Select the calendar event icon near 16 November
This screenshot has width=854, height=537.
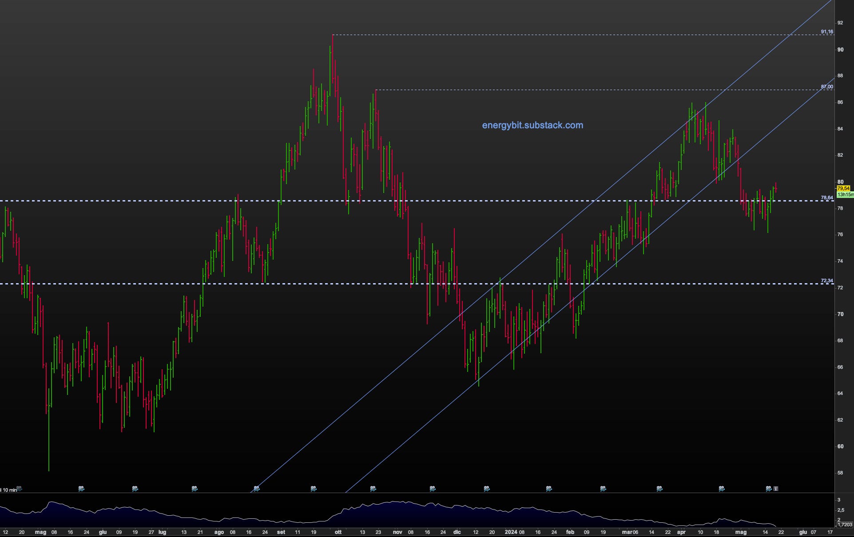[x=433, y=489]
